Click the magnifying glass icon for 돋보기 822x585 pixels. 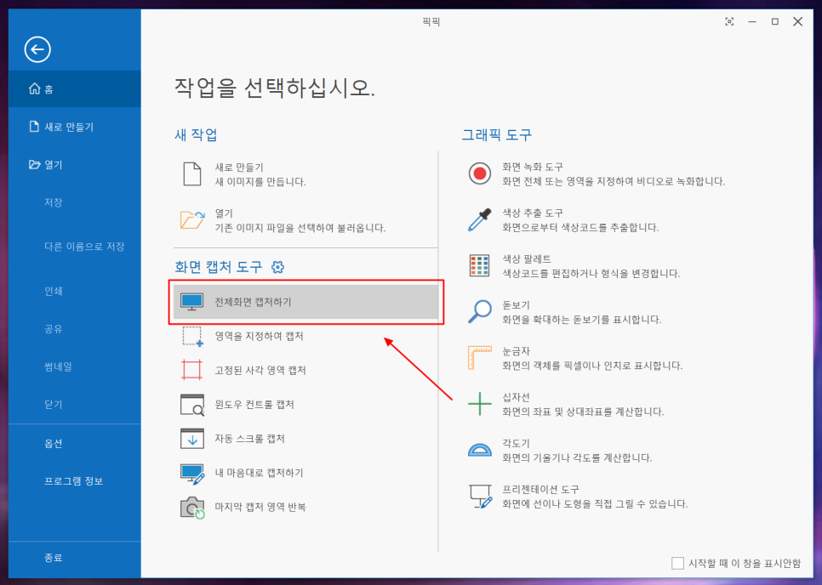[480, 312]
